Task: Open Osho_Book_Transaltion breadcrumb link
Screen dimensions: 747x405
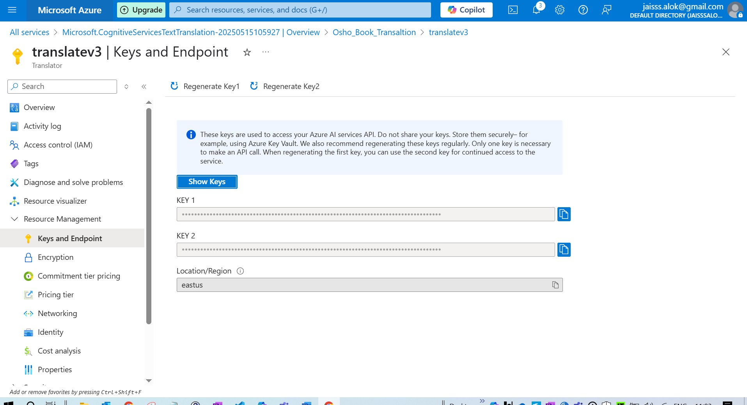Action: (x=374, y=32)
